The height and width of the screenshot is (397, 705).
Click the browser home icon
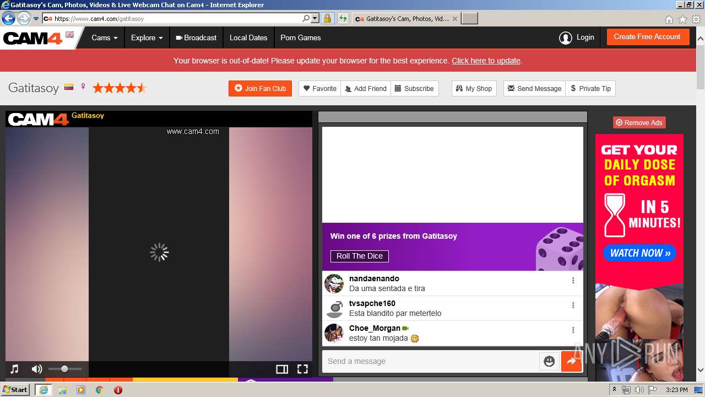(x=669, y=19)
